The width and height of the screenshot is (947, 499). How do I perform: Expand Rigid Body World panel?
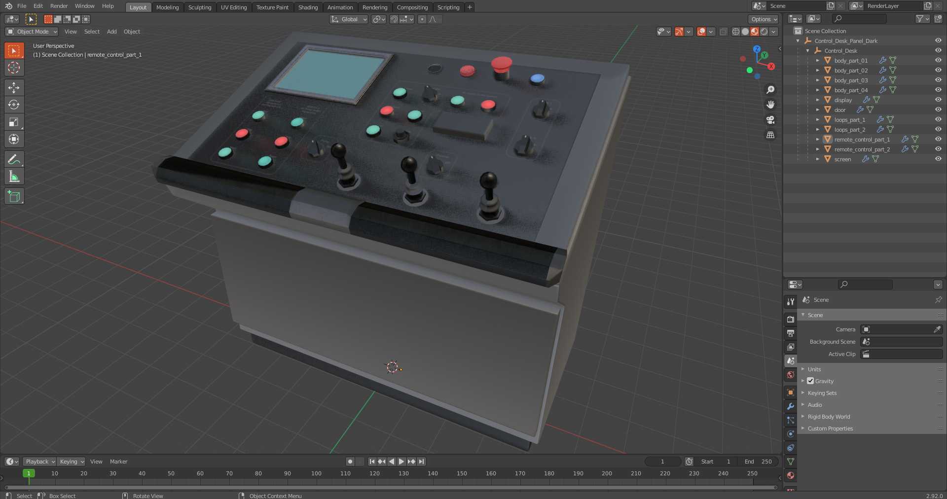(x=829, y=417)
